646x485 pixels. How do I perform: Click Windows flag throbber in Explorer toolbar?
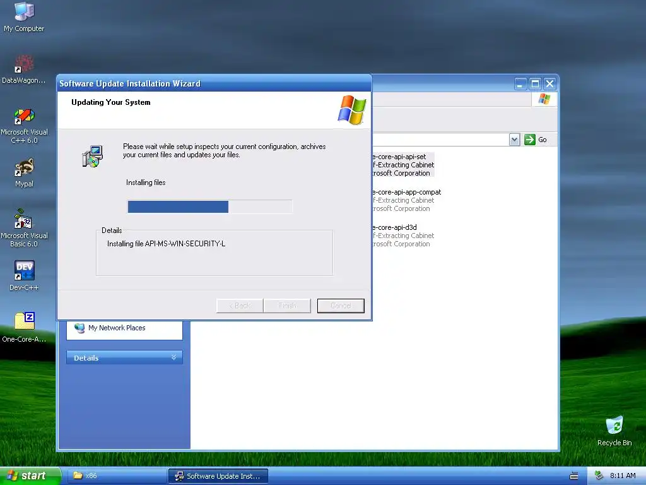(544, 99)
